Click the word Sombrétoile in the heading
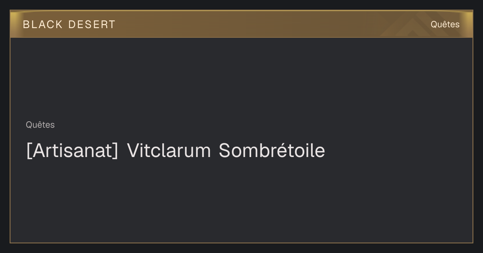This screenshot has width=483, height=253. pyautogui.click(x=272, y=151)
